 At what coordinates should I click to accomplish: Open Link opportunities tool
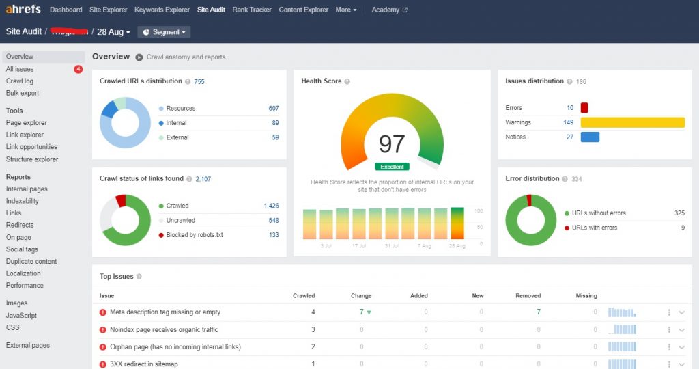(31, 147)
